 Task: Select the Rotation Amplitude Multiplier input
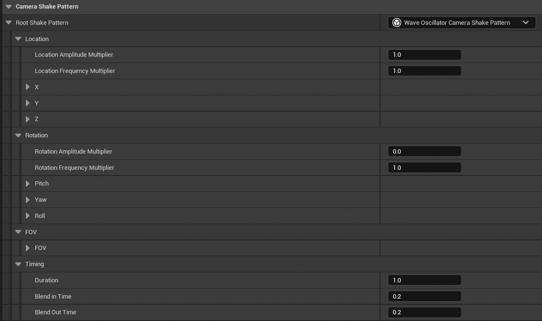tap(424, 152)
